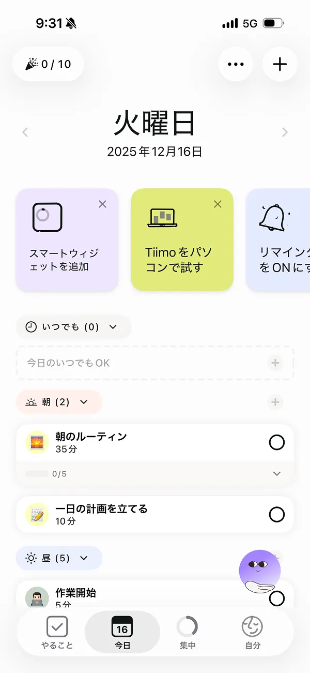This screenshot has height=673, width=310.
Task: Tap the 0/10 streak counter button
Action: tap(48, 64)
